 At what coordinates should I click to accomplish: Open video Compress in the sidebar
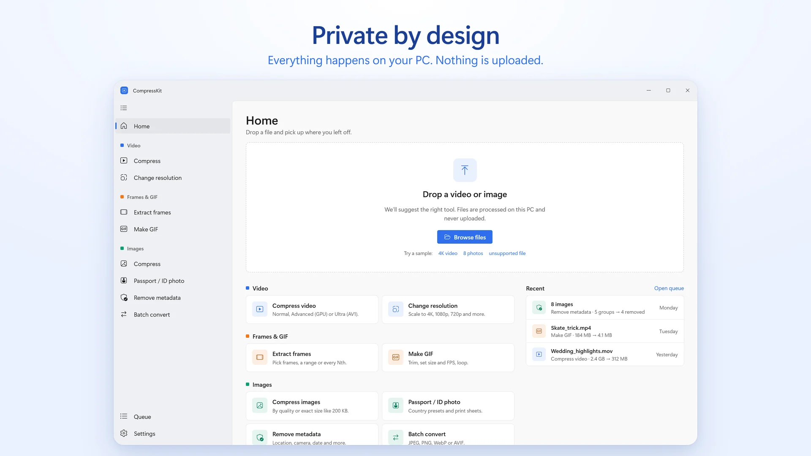click(173, 160)
